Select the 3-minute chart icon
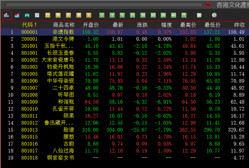 click(x=112, y=15)
